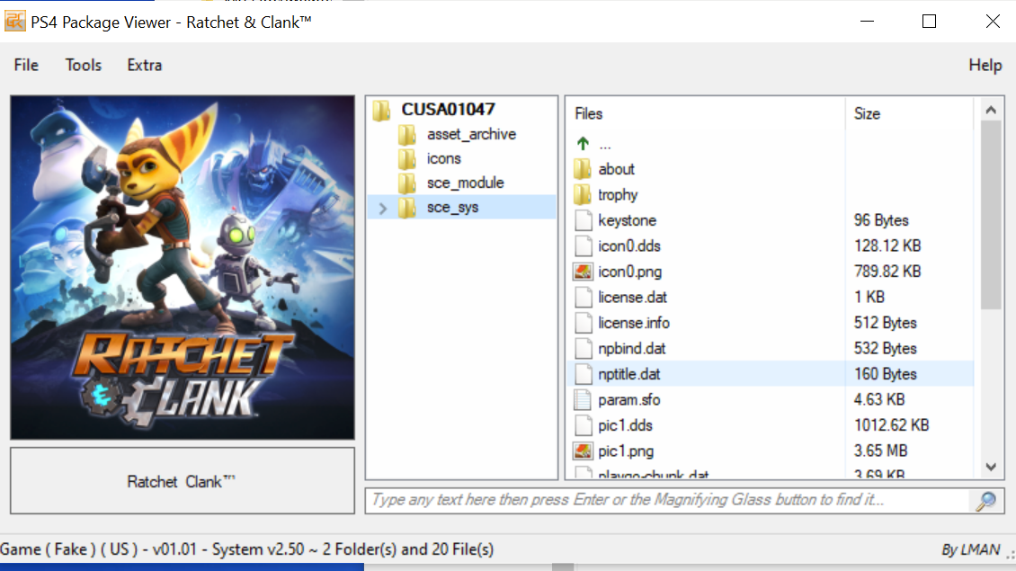Click the trophy folder icon
1016x571 pixels.
(x=583, y=194)
